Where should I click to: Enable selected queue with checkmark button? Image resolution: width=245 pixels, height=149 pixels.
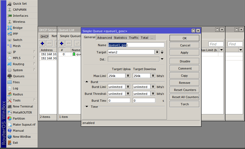(x=77, y=43)
